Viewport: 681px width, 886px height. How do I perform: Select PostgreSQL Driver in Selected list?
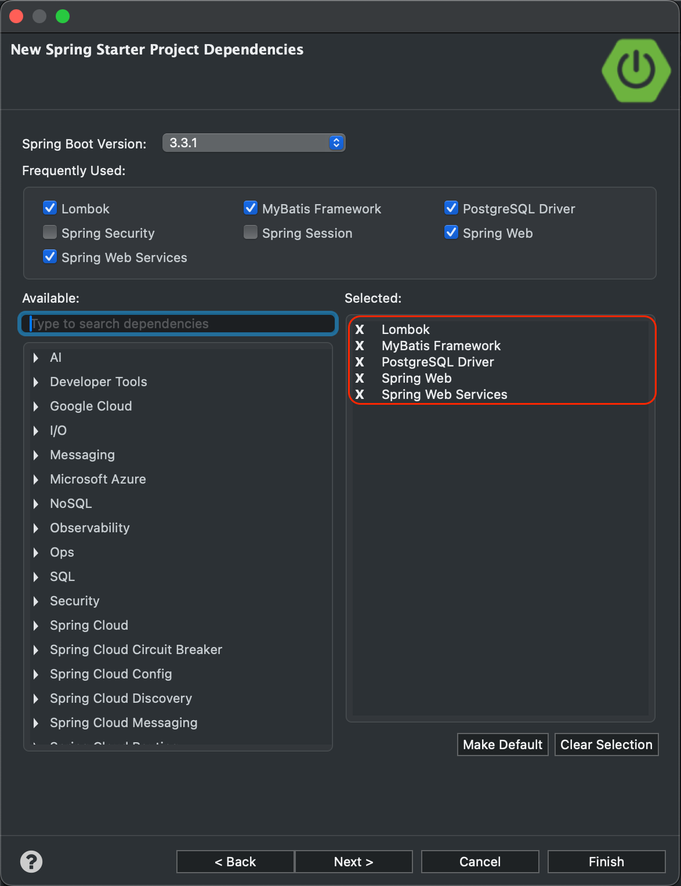pyautogui.click(x=437, y=362)
